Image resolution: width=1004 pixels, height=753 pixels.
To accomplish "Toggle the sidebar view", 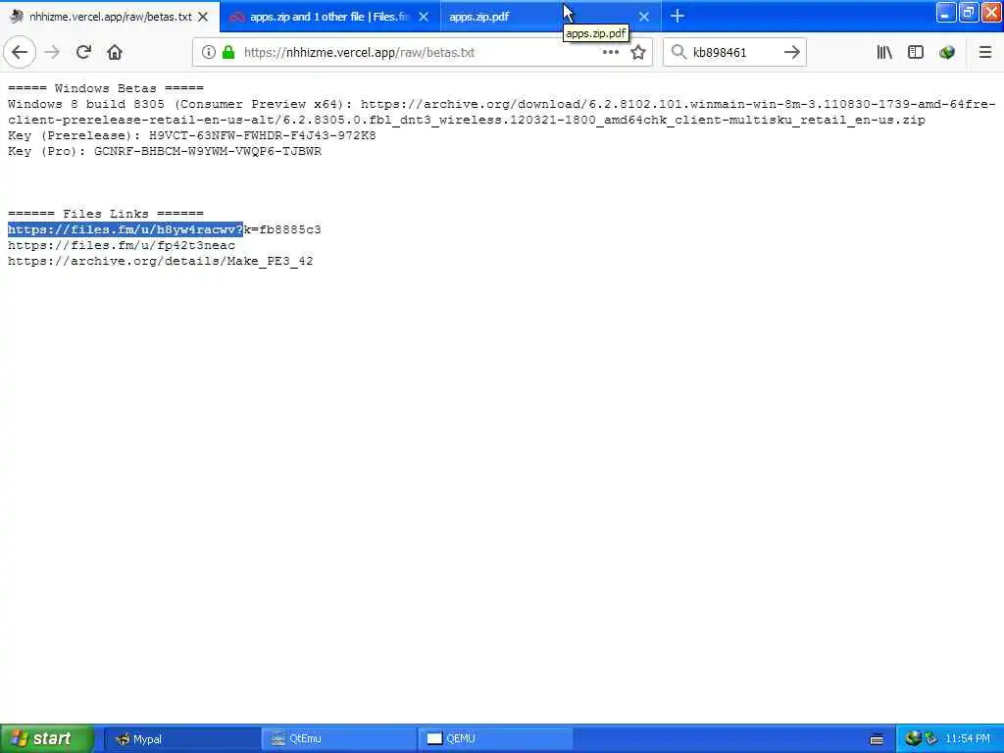I will (x=916, y=53).
